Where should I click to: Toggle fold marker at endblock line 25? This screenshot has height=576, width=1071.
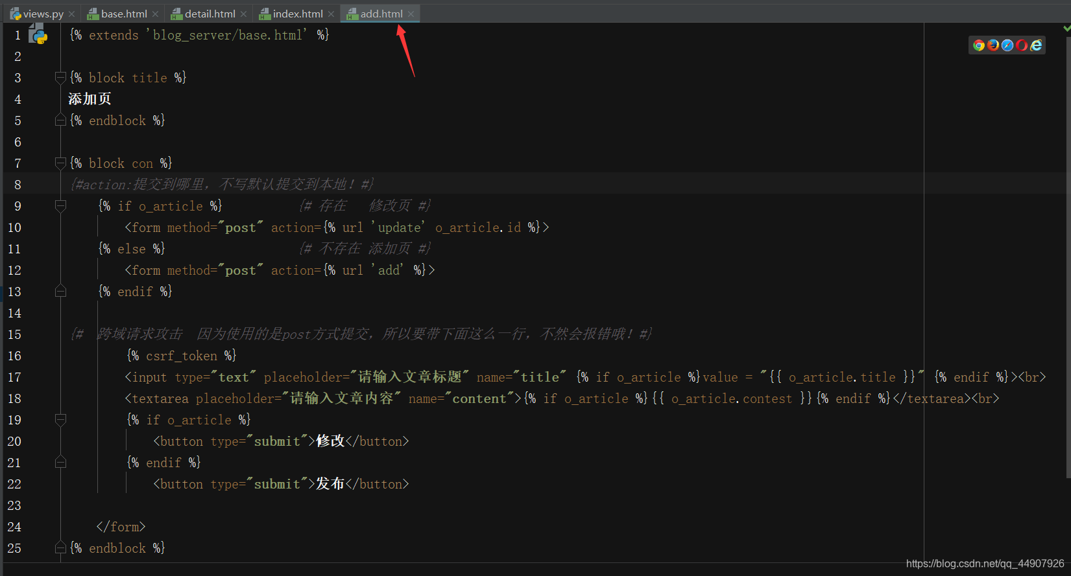coord(60,548)
